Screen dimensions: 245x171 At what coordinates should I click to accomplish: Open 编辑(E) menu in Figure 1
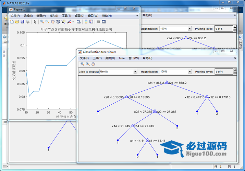28,16
